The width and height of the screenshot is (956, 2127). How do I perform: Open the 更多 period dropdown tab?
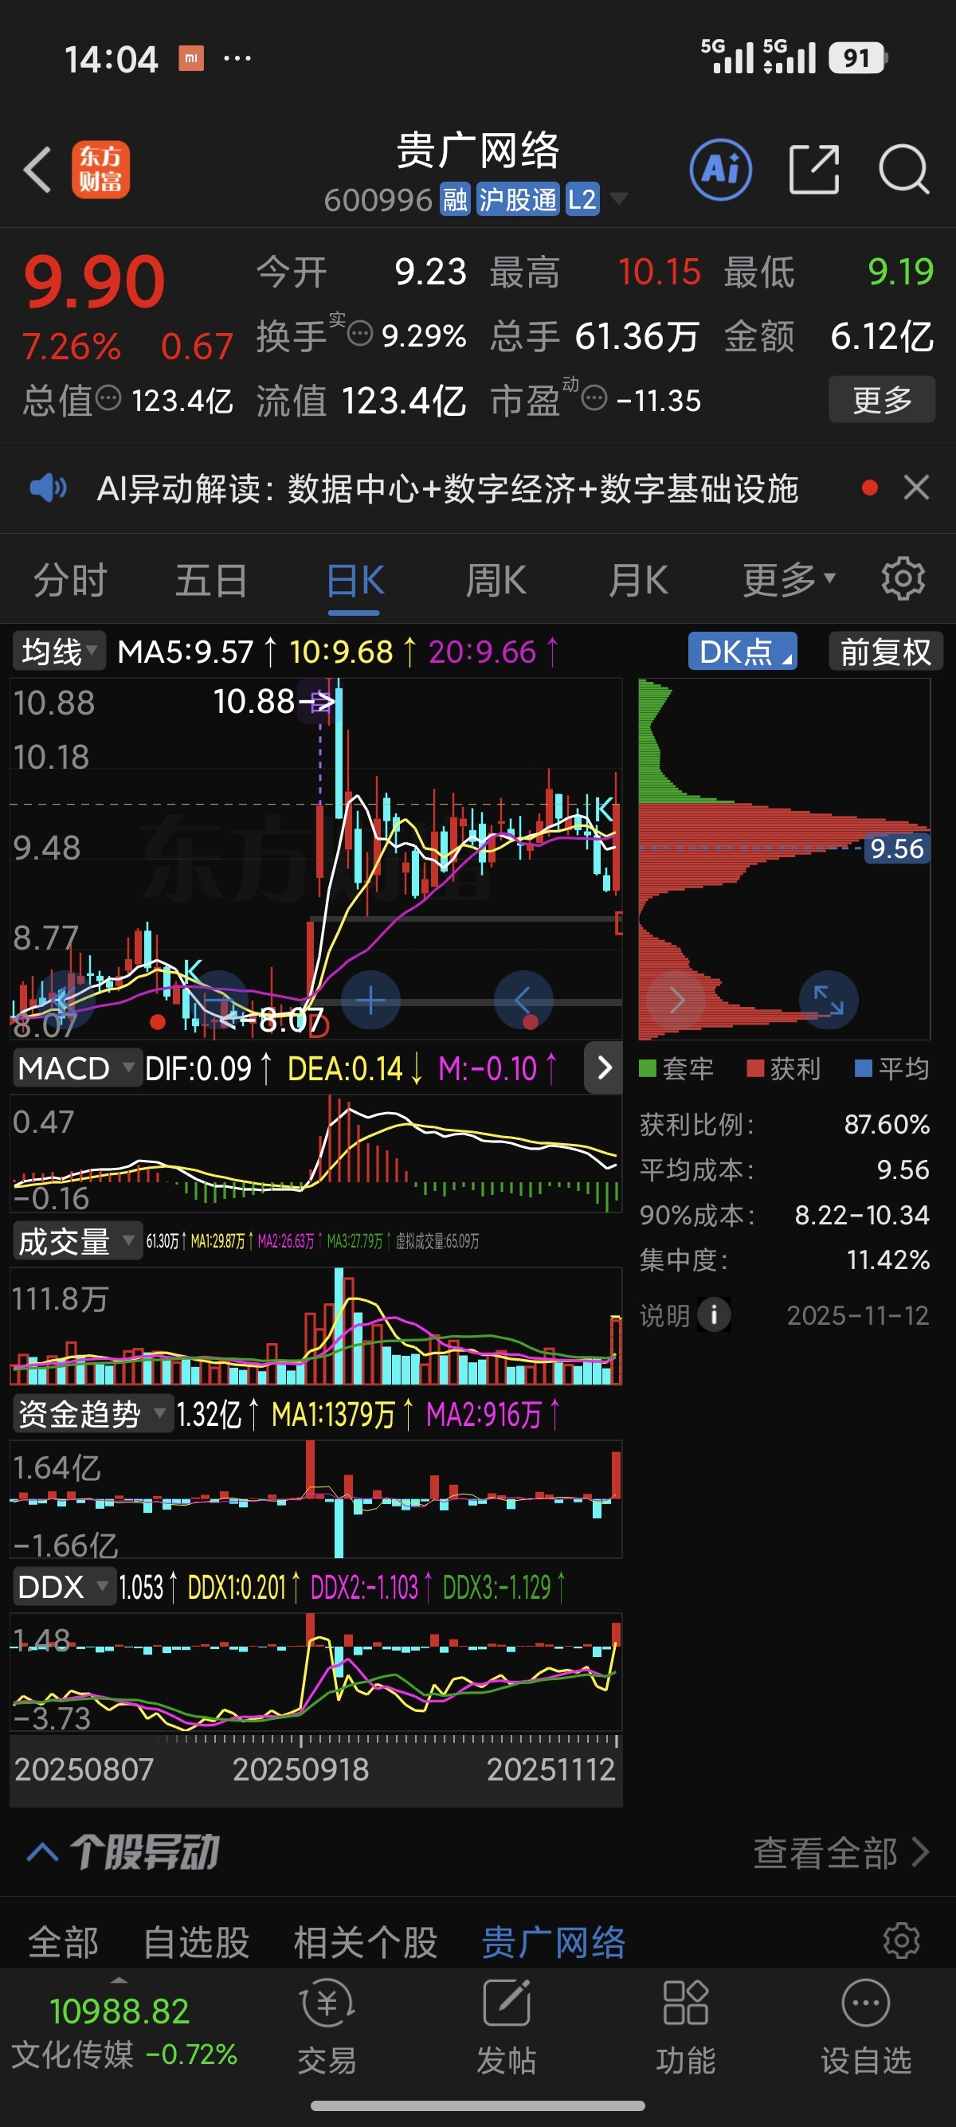[789, 580]
